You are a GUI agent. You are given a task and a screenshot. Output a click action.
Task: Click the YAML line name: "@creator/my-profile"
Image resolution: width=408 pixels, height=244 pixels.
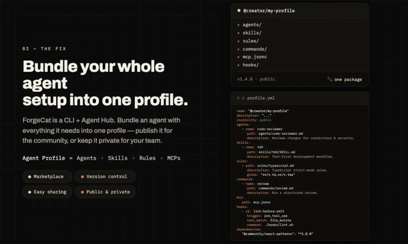click(263, 111)
